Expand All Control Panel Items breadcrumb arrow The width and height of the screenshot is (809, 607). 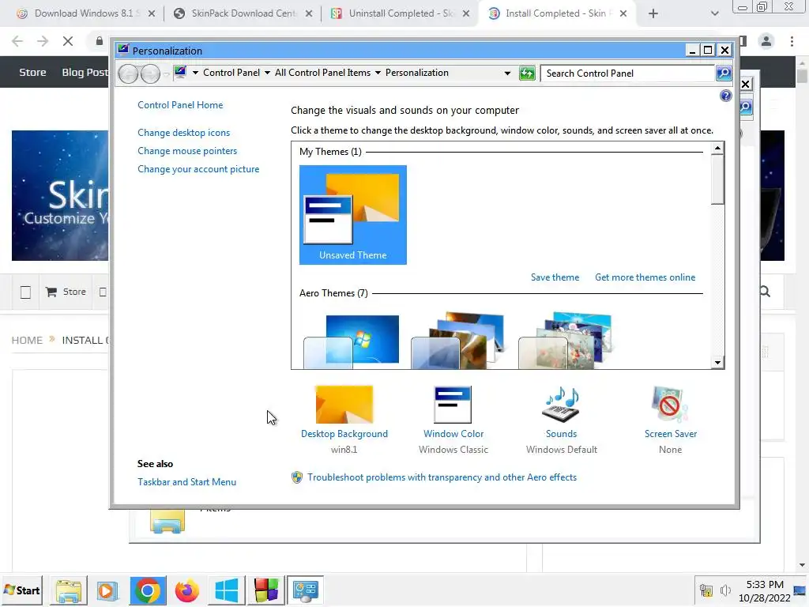(378, 73)
